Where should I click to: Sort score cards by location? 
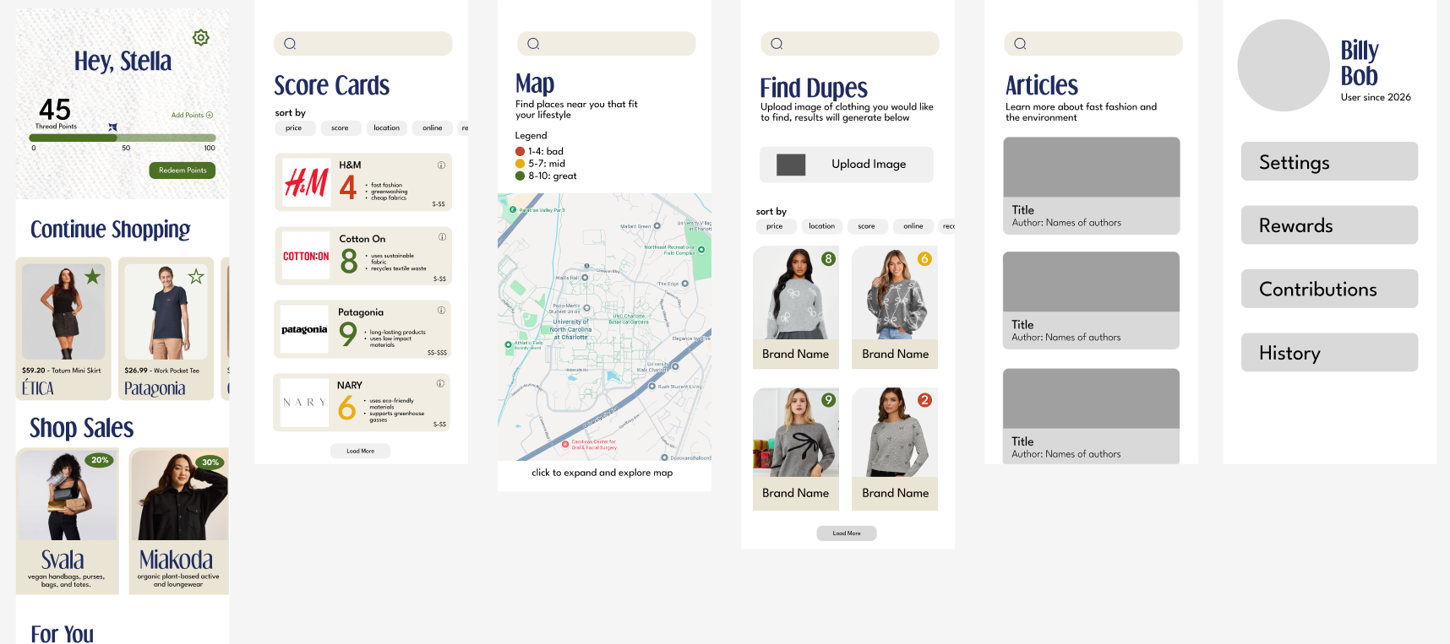[386, 128]
